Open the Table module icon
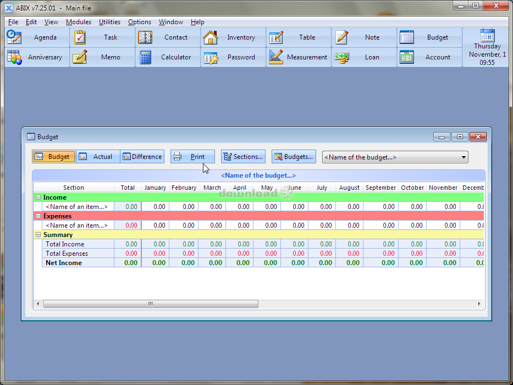 276,37
